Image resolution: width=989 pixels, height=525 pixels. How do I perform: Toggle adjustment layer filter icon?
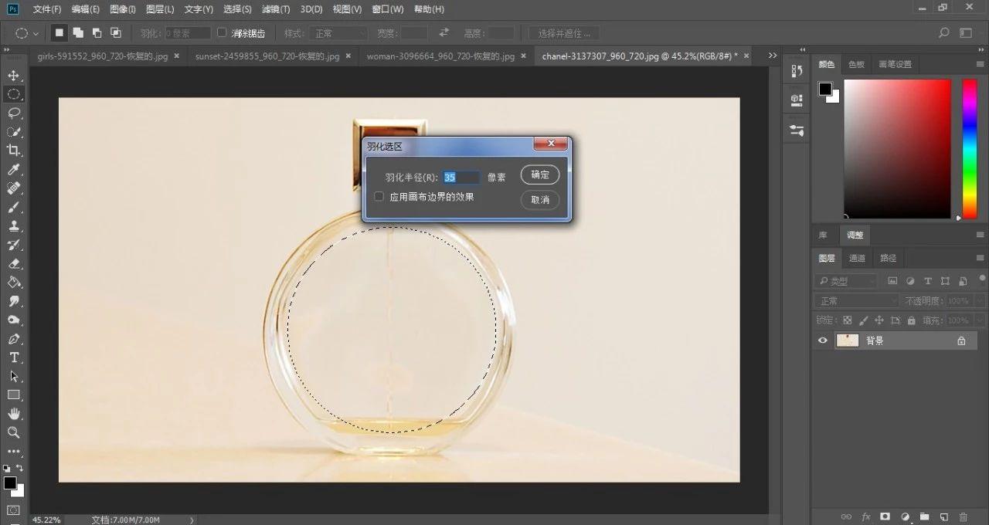[910, 281]
